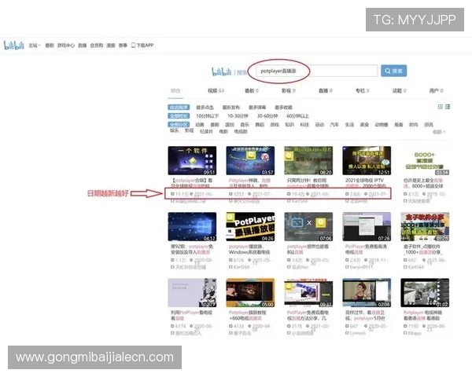Click the search field containing potplayer直播源

point(315,71)
